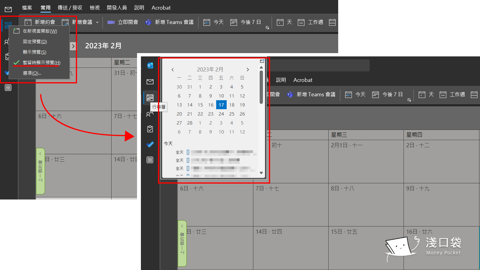The image size is (480, 270).
Task: Click 新增 Teams 會議 in the top ribbon
Action: [170, 22]
